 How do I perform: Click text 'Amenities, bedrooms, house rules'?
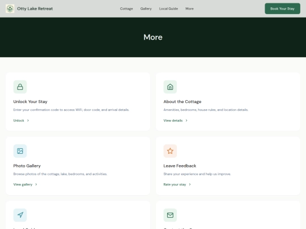[190, 110]
